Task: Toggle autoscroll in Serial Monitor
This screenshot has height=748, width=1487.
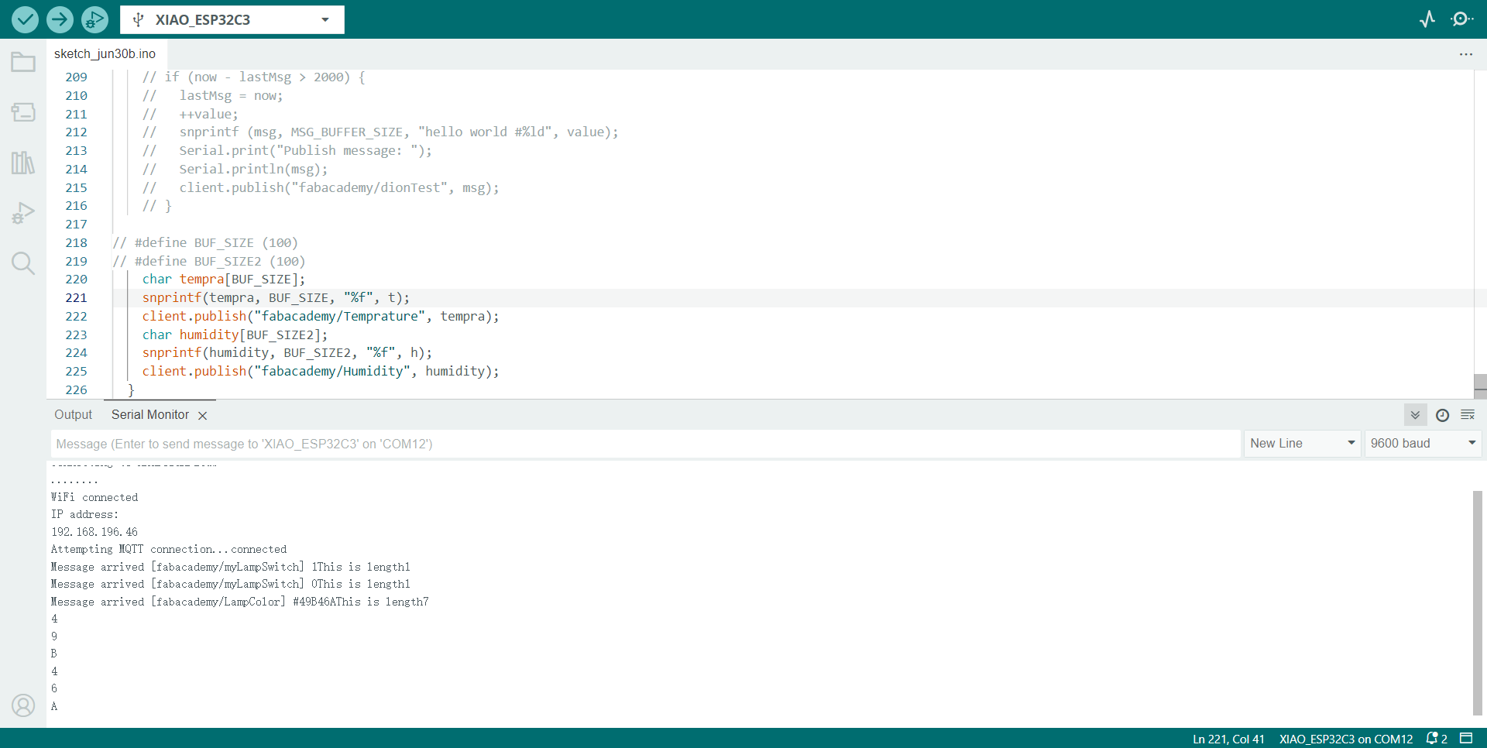Action: (1415, 415)
